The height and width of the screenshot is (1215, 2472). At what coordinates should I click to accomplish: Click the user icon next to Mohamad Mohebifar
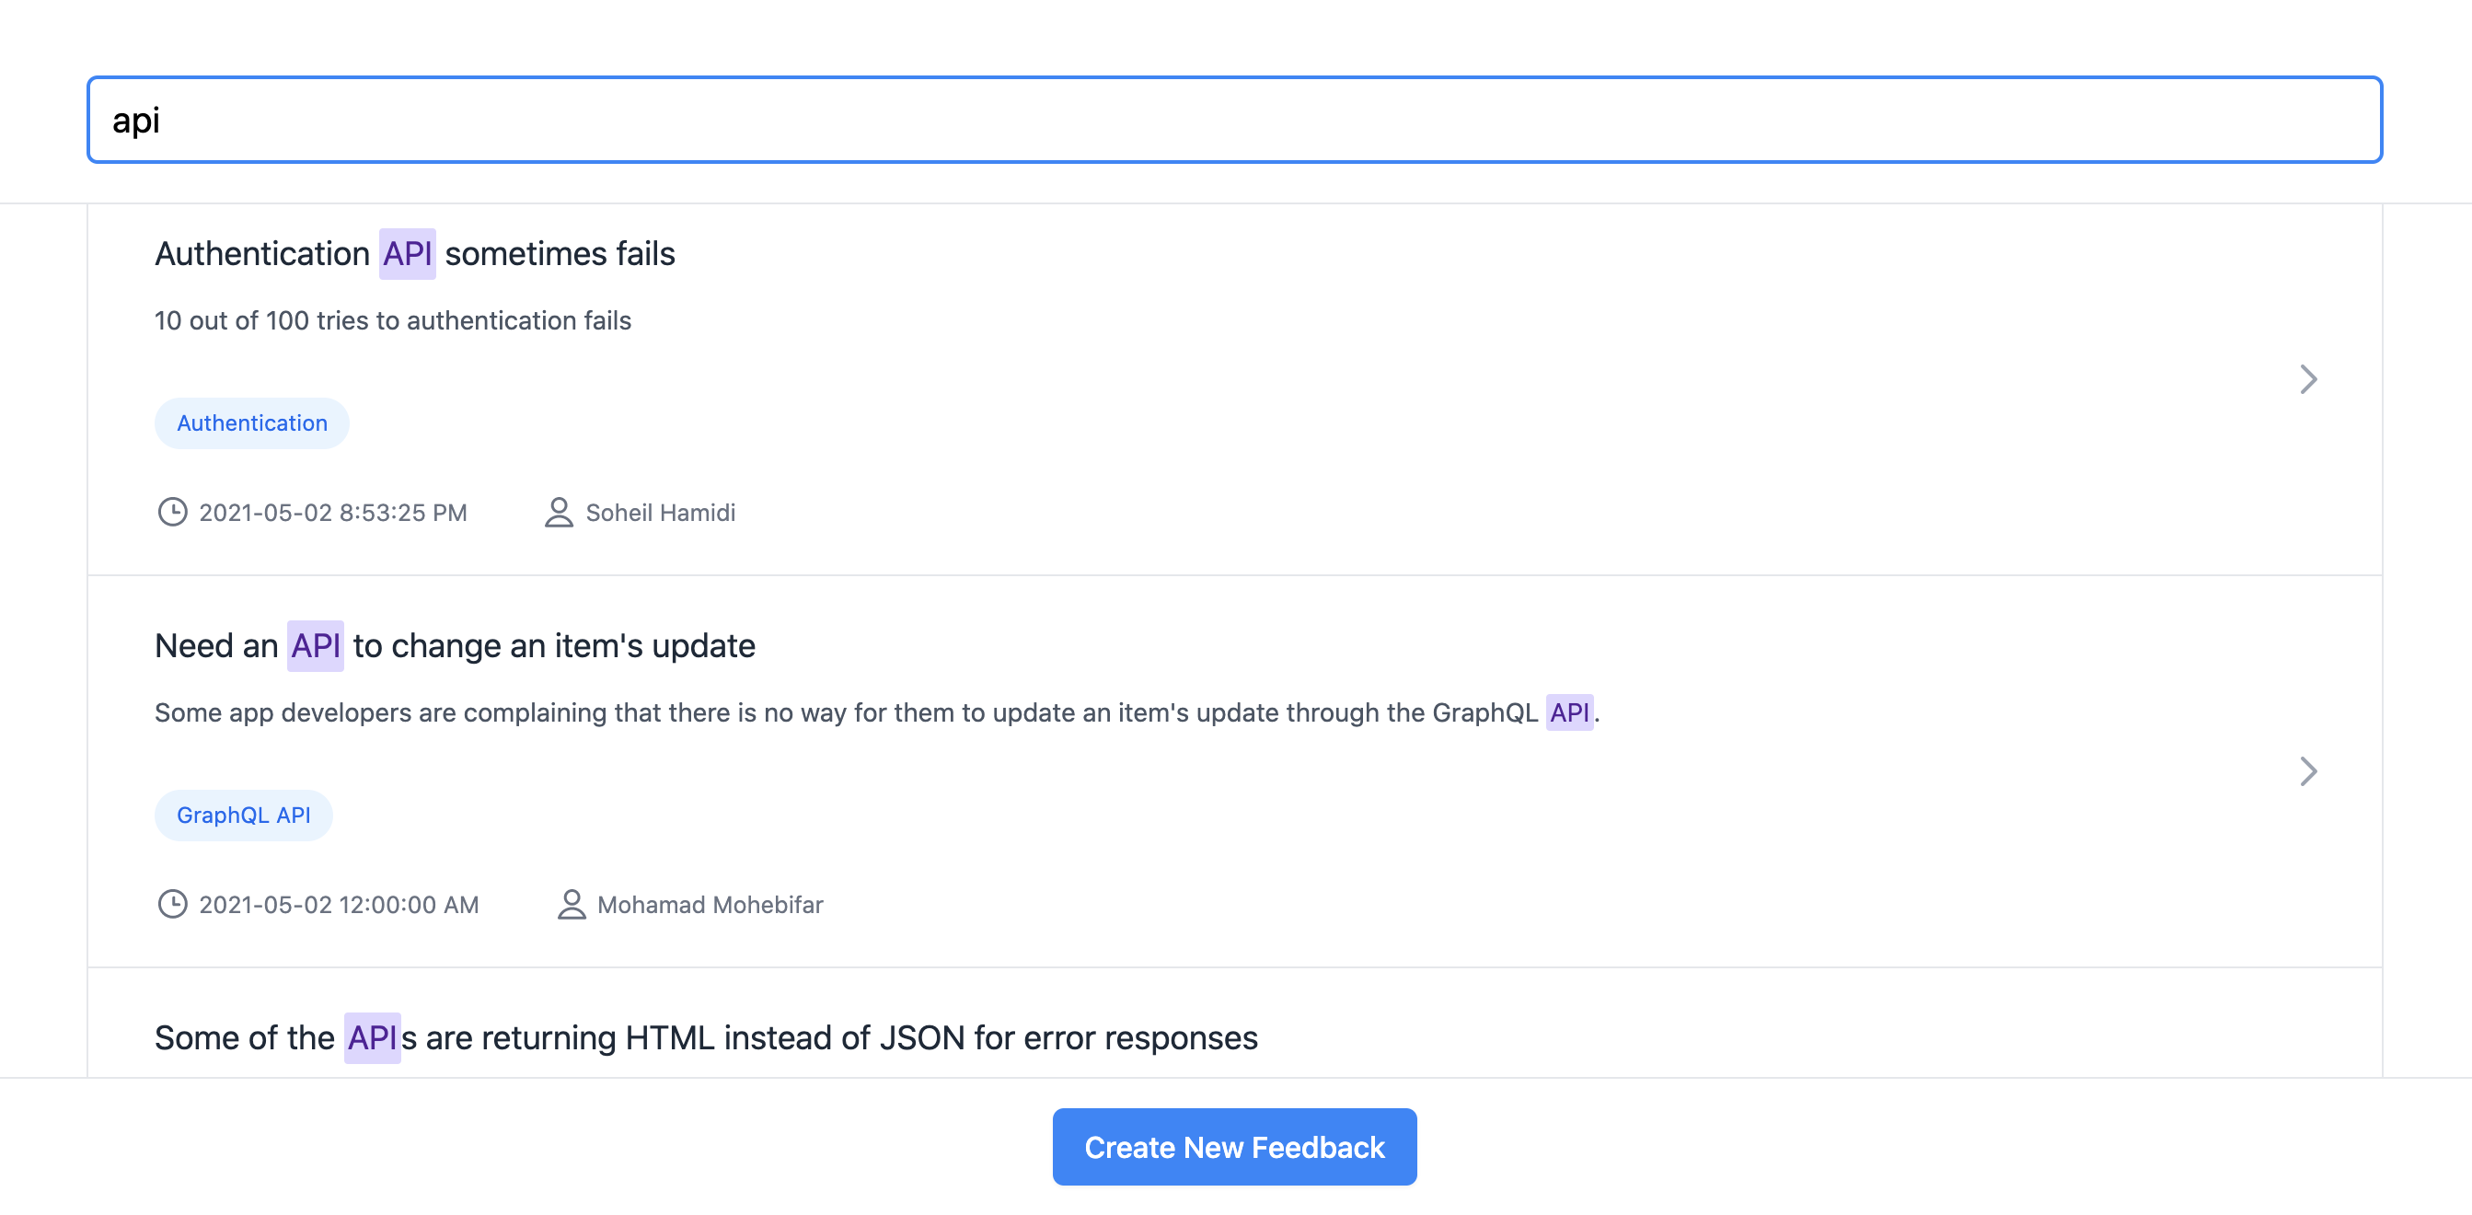[x=571, y=904]
